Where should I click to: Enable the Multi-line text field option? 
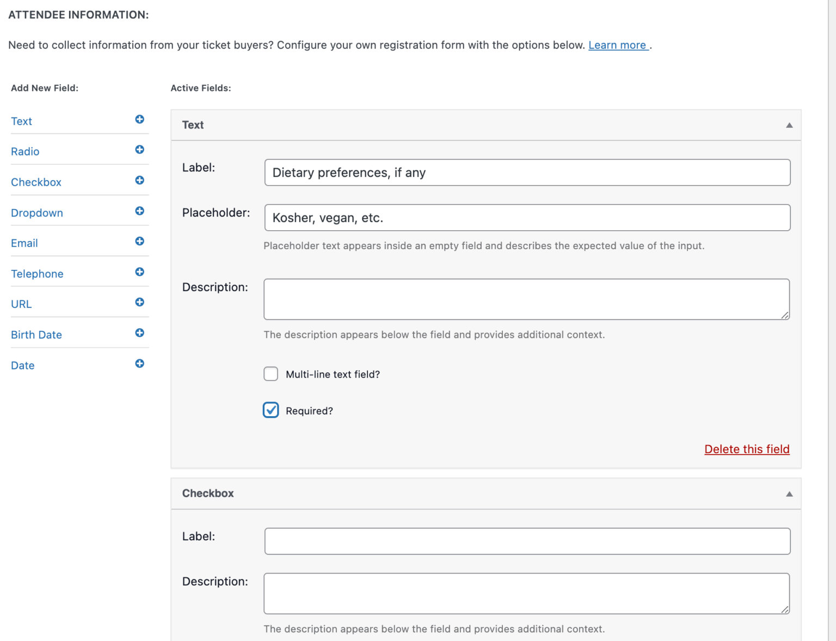tap(271, 374)
